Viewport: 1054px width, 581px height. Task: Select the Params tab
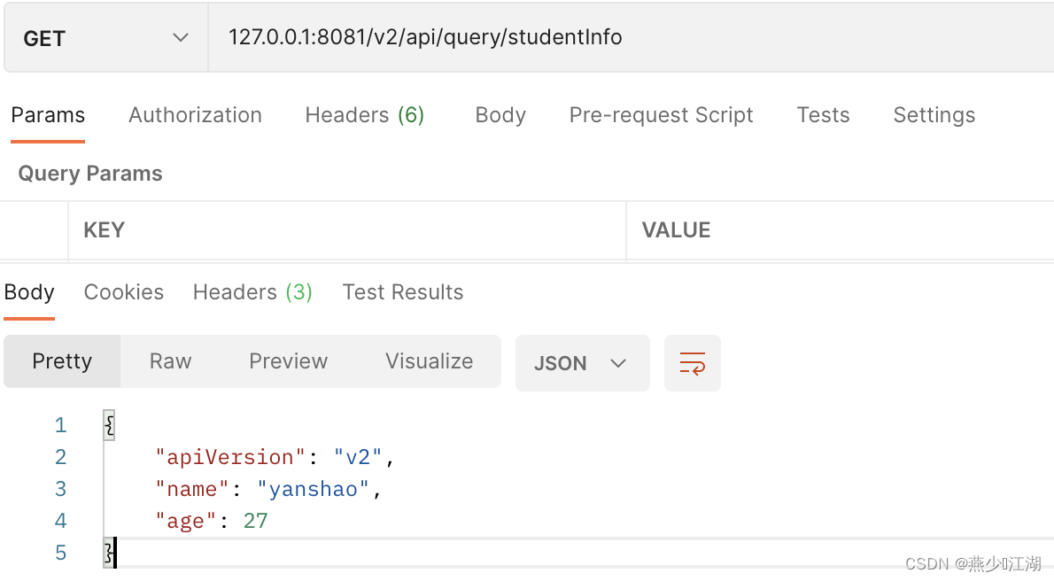pos(48,115)
